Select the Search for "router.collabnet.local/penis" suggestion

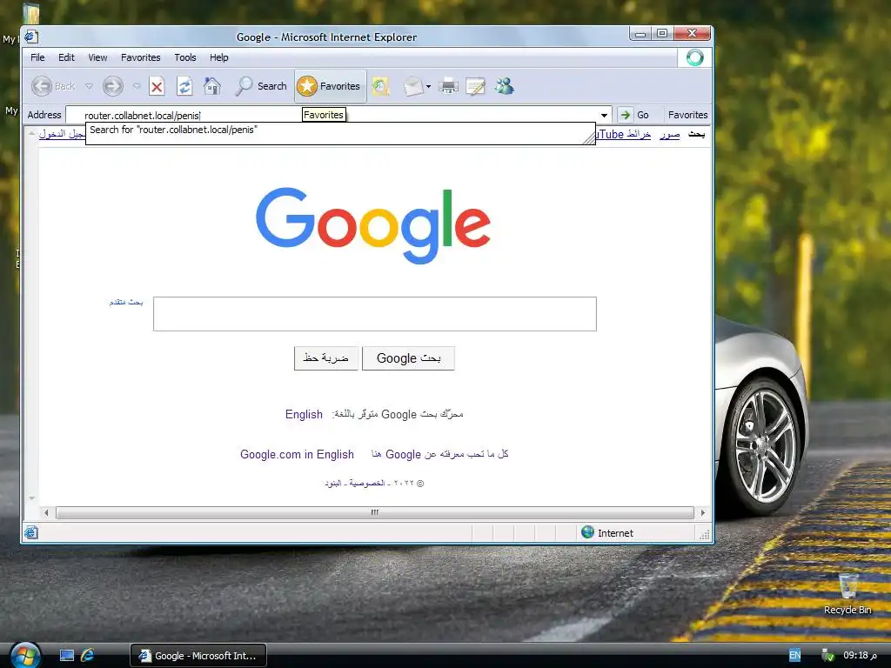tap(340, 130)
